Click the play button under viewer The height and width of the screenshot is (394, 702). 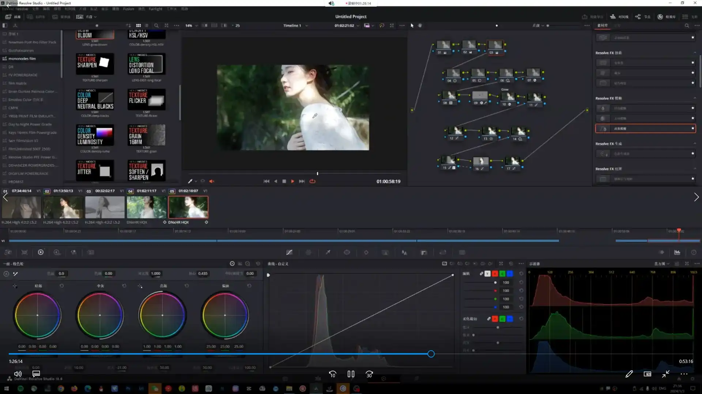pos(292,181)
